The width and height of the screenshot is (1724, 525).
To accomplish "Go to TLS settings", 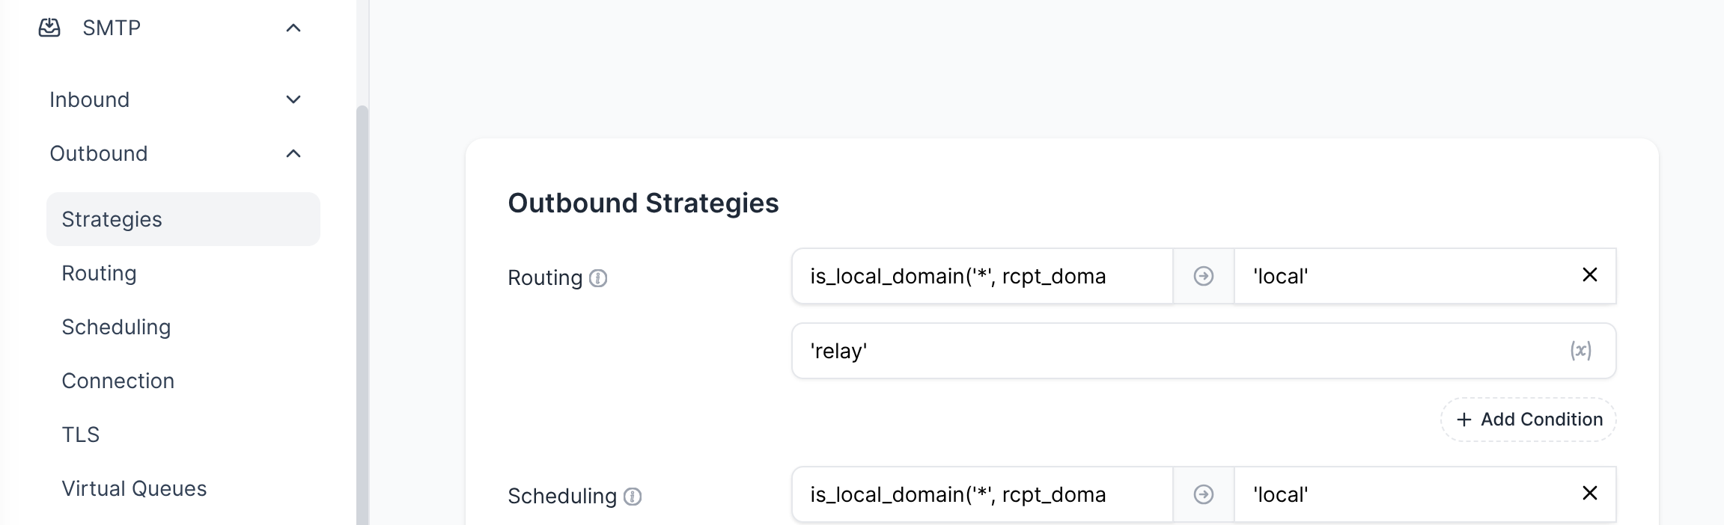I will [x=80, y=435].
